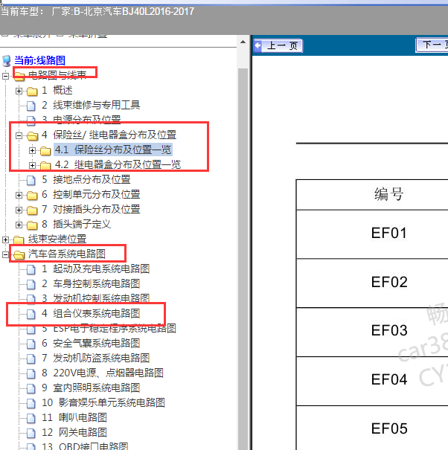
Task: Open 9 室内照明系统电路图
Action: click(x=91, y=388)
